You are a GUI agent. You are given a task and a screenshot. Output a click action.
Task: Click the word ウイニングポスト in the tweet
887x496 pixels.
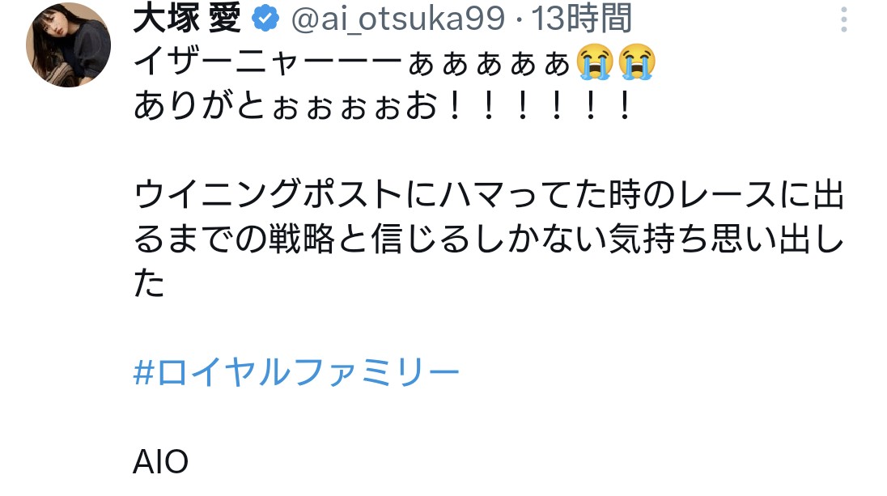[268, 194]
